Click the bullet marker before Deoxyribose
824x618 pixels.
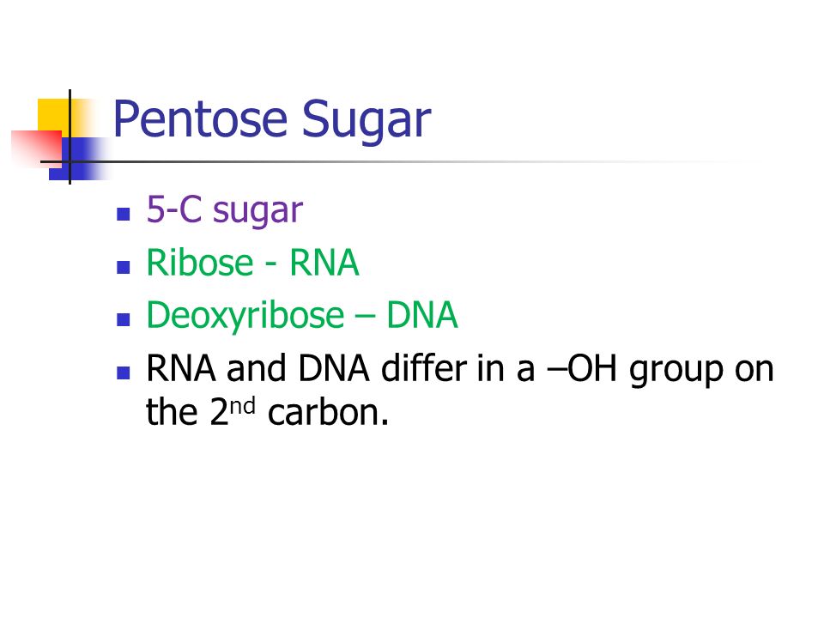(x=124, y=320)
